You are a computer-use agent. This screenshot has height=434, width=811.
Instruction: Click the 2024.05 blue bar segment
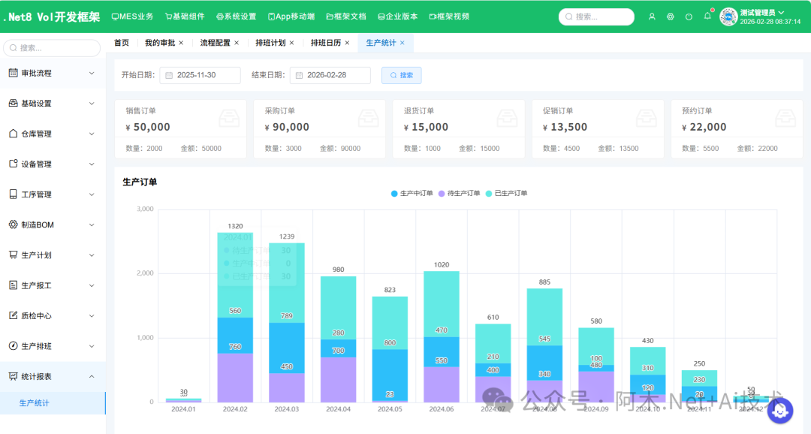coord(390,375)
